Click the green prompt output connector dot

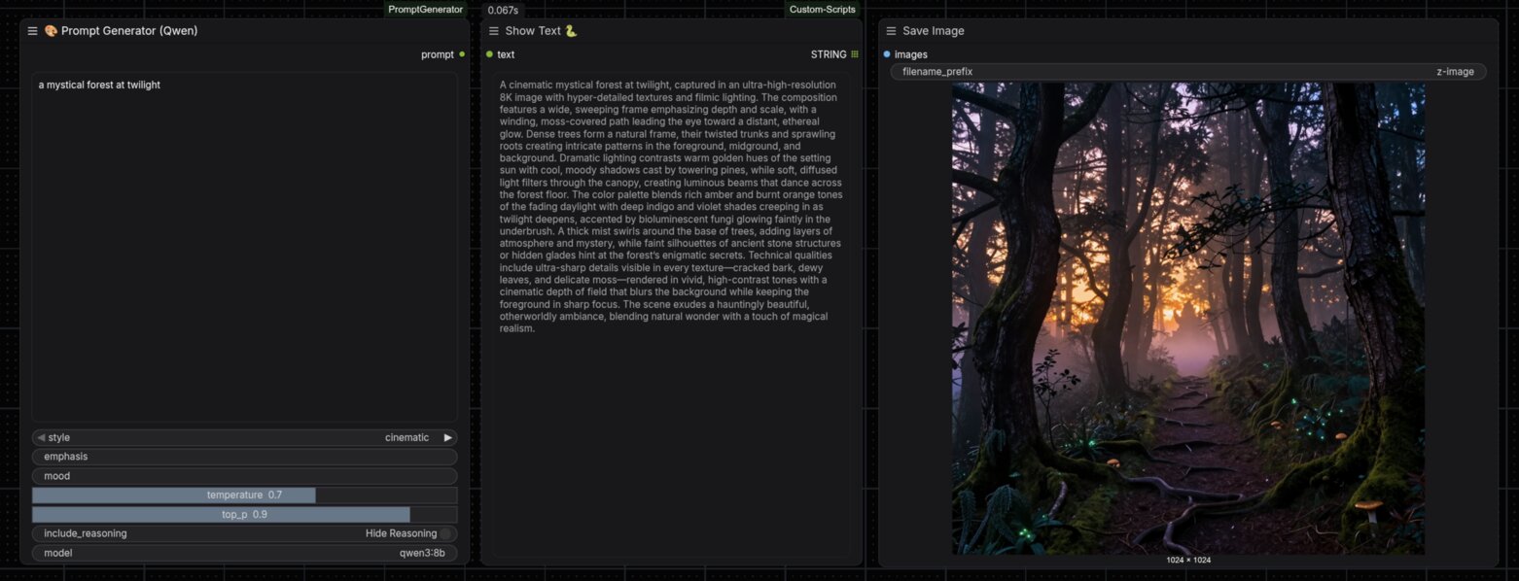tap(462, 54)
